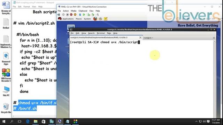Open Notepad File menu
This screenshot has height=125, width=223.
(x=14, y=7)
